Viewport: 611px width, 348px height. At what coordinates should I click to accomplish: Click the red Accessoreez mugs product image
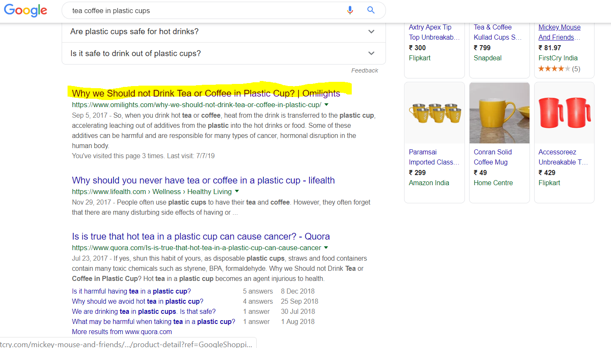[564, 113]
